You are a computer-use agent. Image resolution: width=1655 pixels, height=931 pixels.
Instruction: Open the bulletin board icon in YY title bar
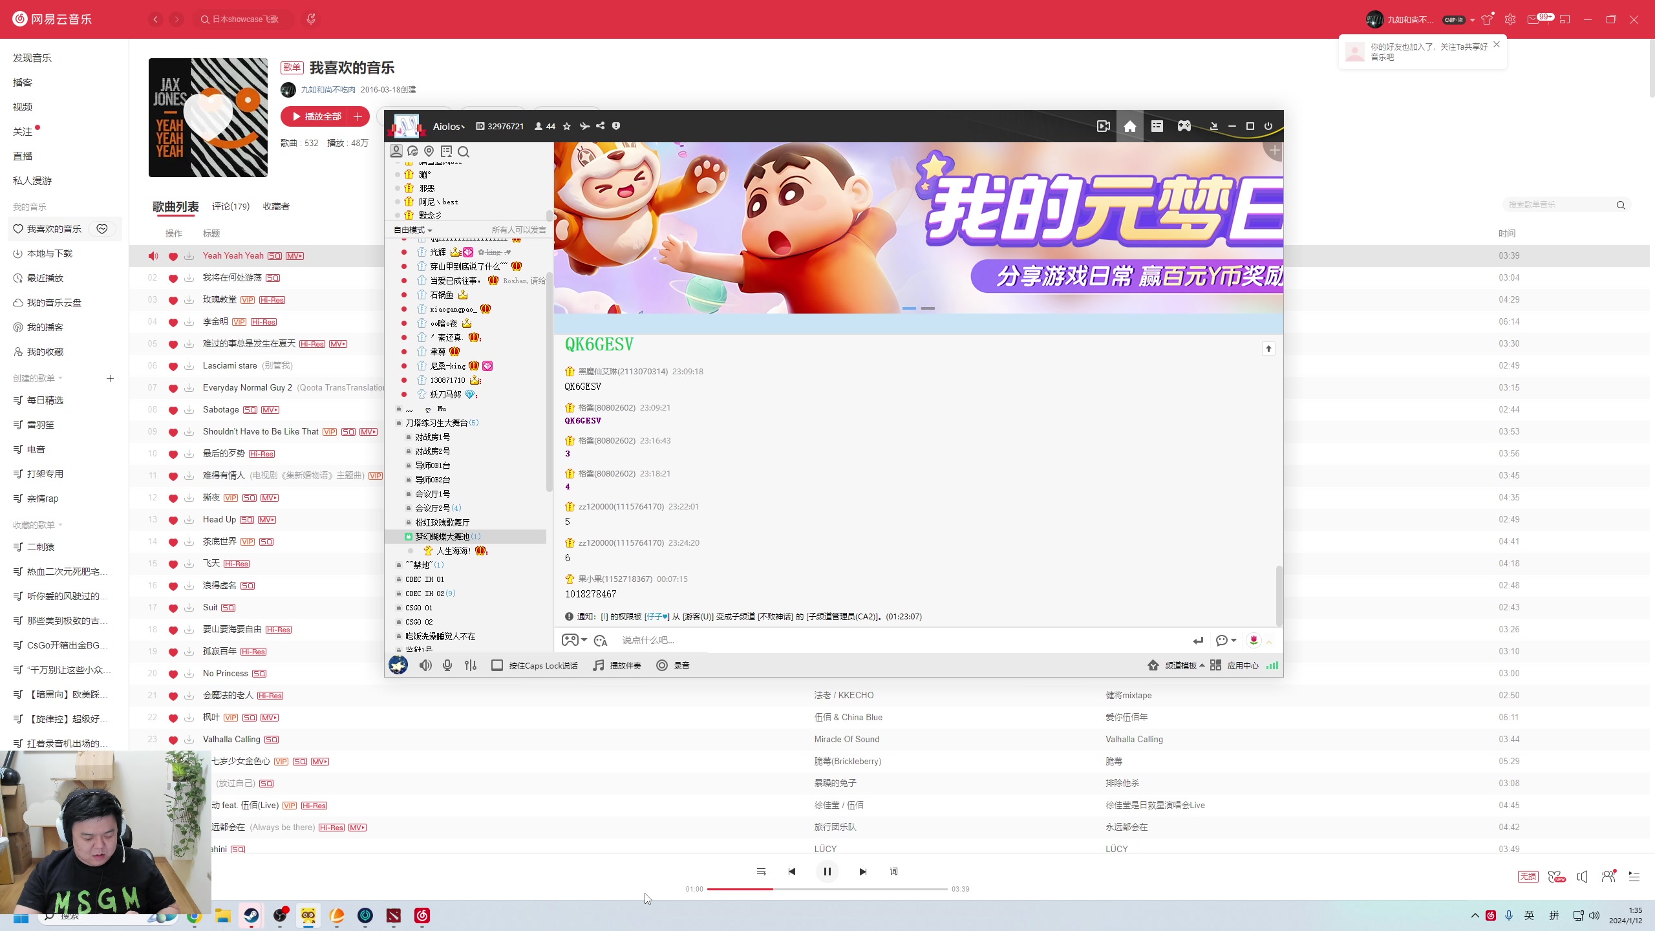coord(1157,127)
